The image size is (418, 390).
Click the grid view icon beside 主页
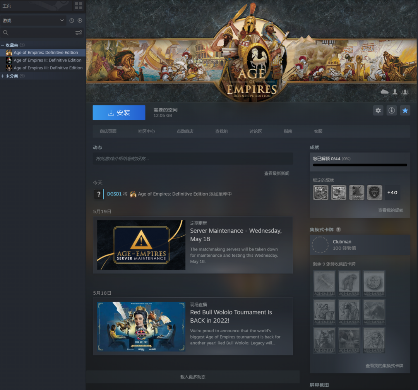coord(79,5)
